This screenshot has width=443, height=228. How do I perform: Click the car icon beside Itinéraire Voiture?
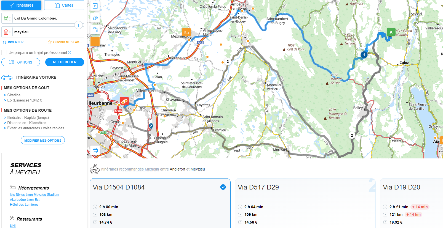click(7, 78)
